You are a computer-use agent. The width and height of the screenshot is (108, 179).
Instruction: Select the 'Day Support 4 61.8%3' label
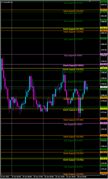73,82
